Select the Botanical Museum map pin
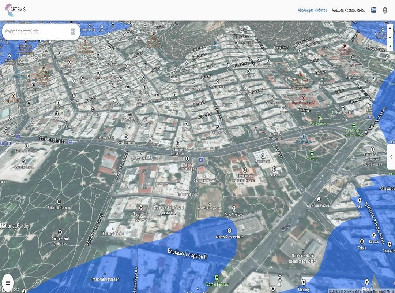 coord(59,202)
